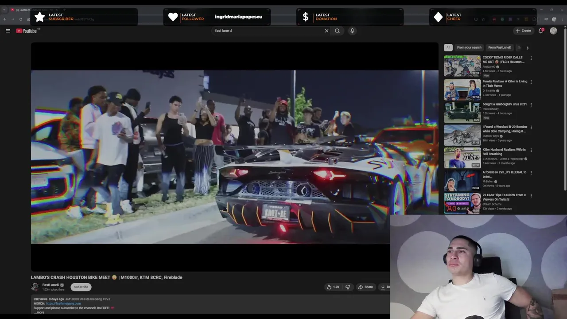Select the 'From FastLaneD' chip
Screen dimensions: 567x319
click(500, 47)
